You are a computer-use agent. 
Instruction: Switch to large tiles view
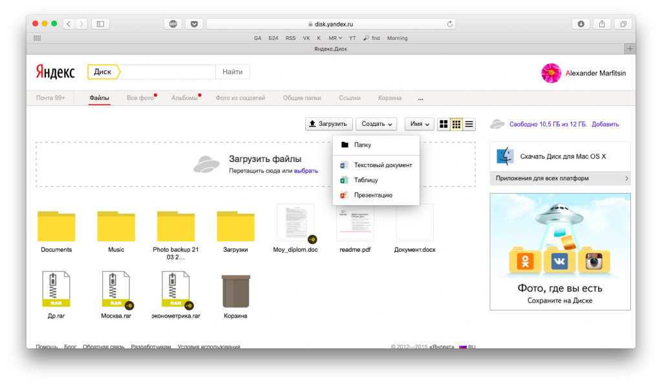tap(443, 124)
